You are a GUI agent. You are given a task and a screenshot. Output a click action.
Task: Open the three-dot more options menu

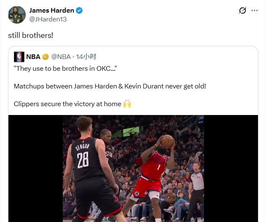[255, 11]
